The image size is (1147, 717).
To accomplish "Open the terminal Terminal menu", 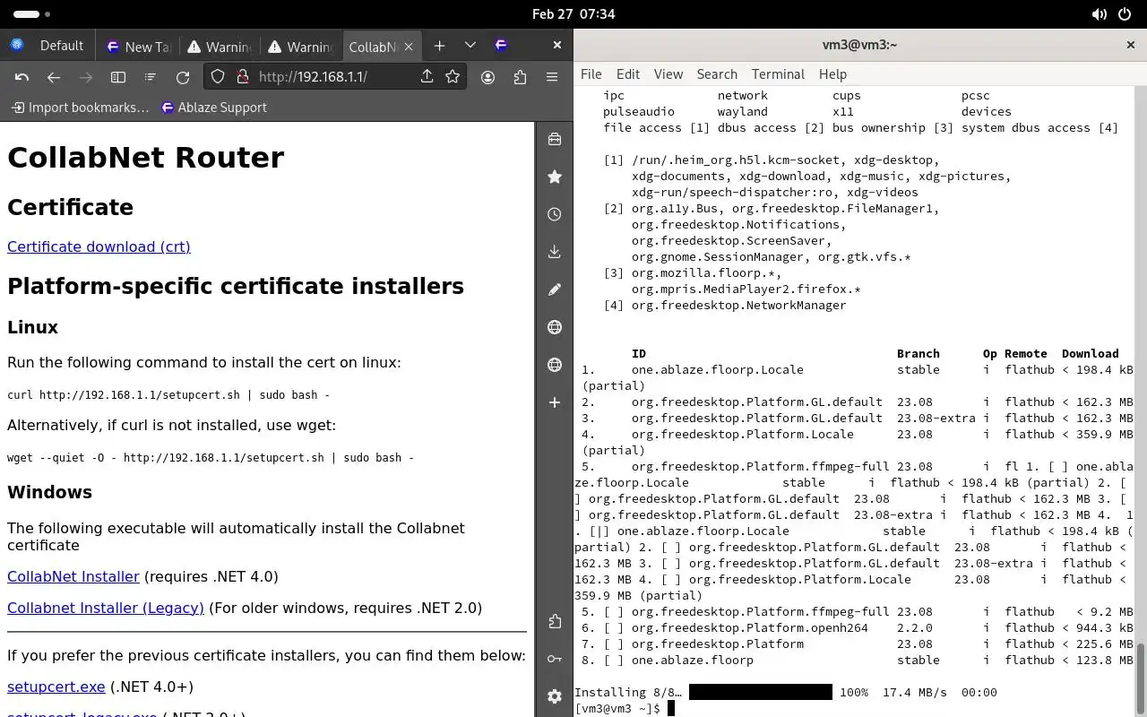I will coord(778,74).
